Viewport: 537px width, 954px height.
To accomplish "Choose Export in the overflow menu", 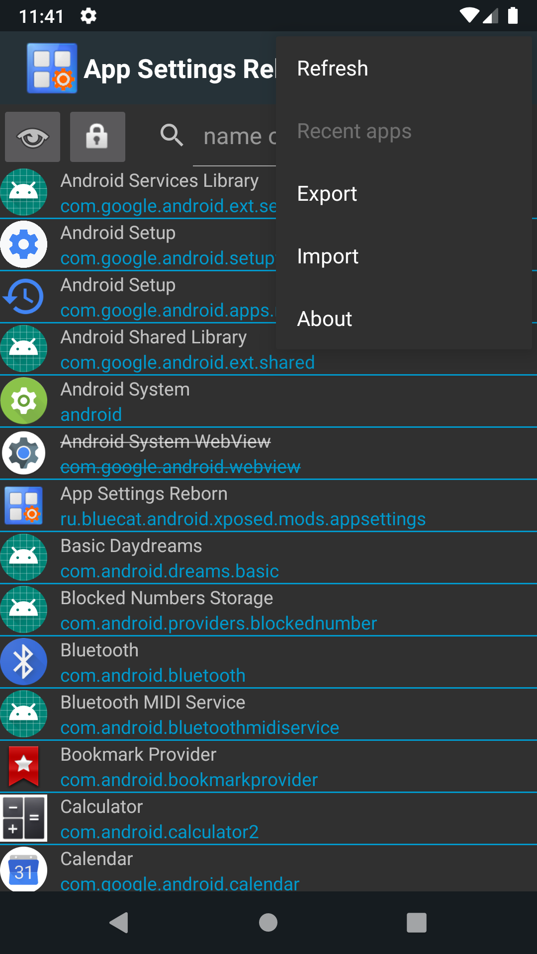I will coord(404,194).
